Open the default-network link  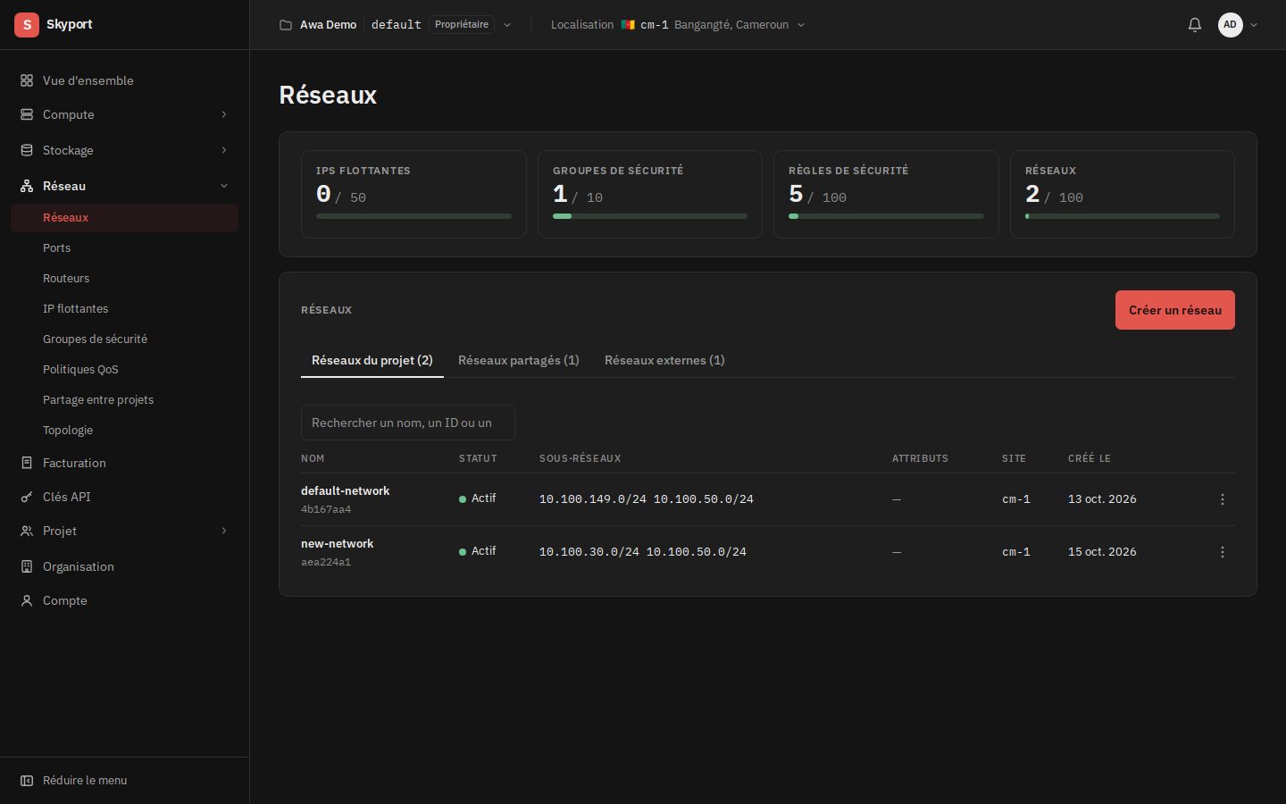tap(346, 490)
